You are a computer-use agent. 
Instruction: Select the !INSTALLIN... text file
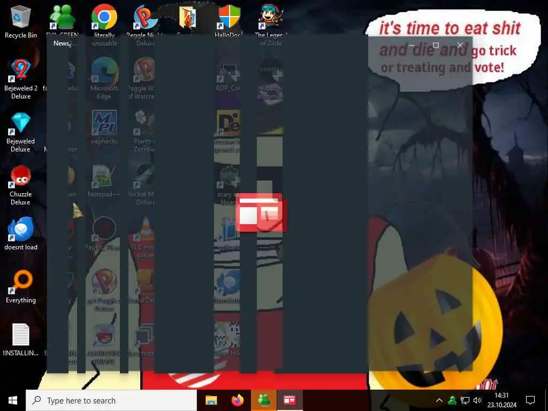pyautogui.click(x=21, y=340)
